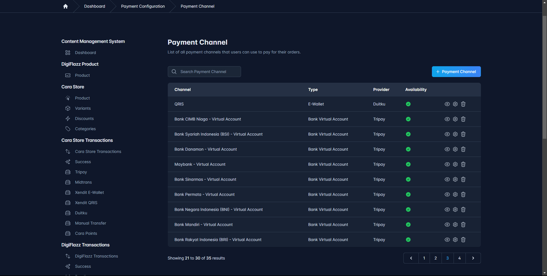Open settings gear for QRIS row
Screen dimensions: 547x276
(x=455, y=104)
